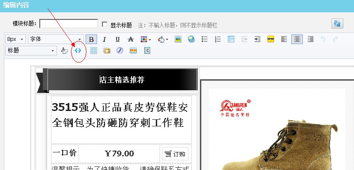The width and height of the screenshot is (354, 170).
Task: Open the 字体 font family dropdown
Action: pyautogui.click(x=56, y=39)
